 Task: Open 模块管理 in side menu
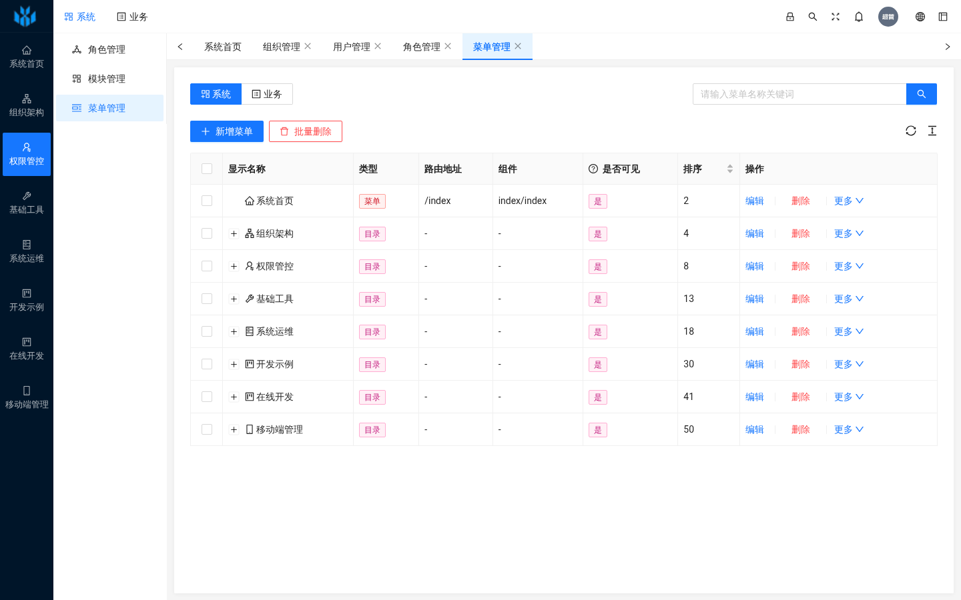pyautogui.click(x=109, y=79)
